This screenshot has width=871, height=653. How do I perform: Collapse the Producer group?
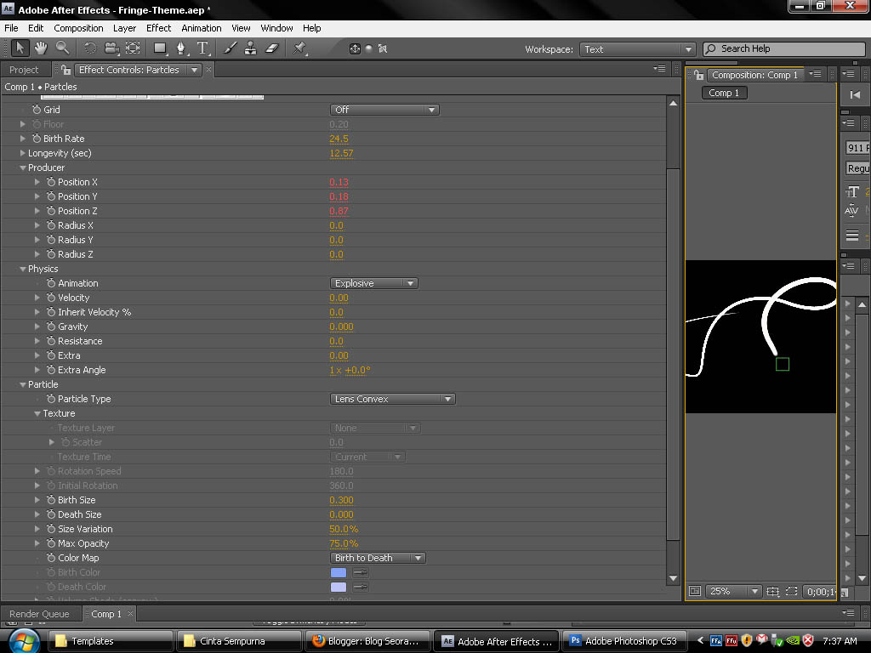[x=23, y=168]
